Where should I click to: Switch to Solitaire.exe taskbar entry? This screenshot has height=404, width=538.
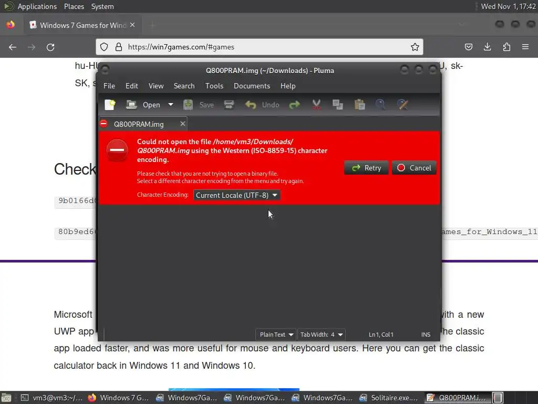click(x=389, y=398)
